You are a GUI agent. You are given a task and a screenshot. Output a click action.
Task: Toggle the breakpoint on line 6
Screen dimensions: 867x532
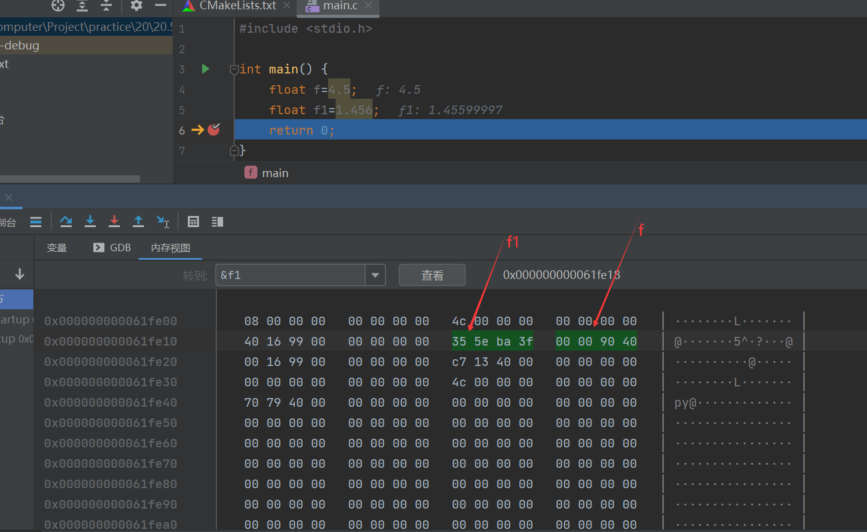point(214,130)
